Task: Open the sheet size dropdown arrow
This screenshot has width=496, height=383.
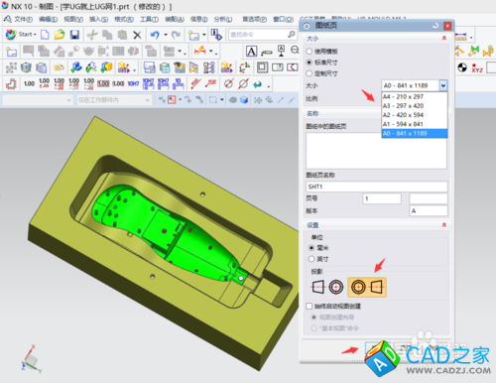Action: coord(443,85)
